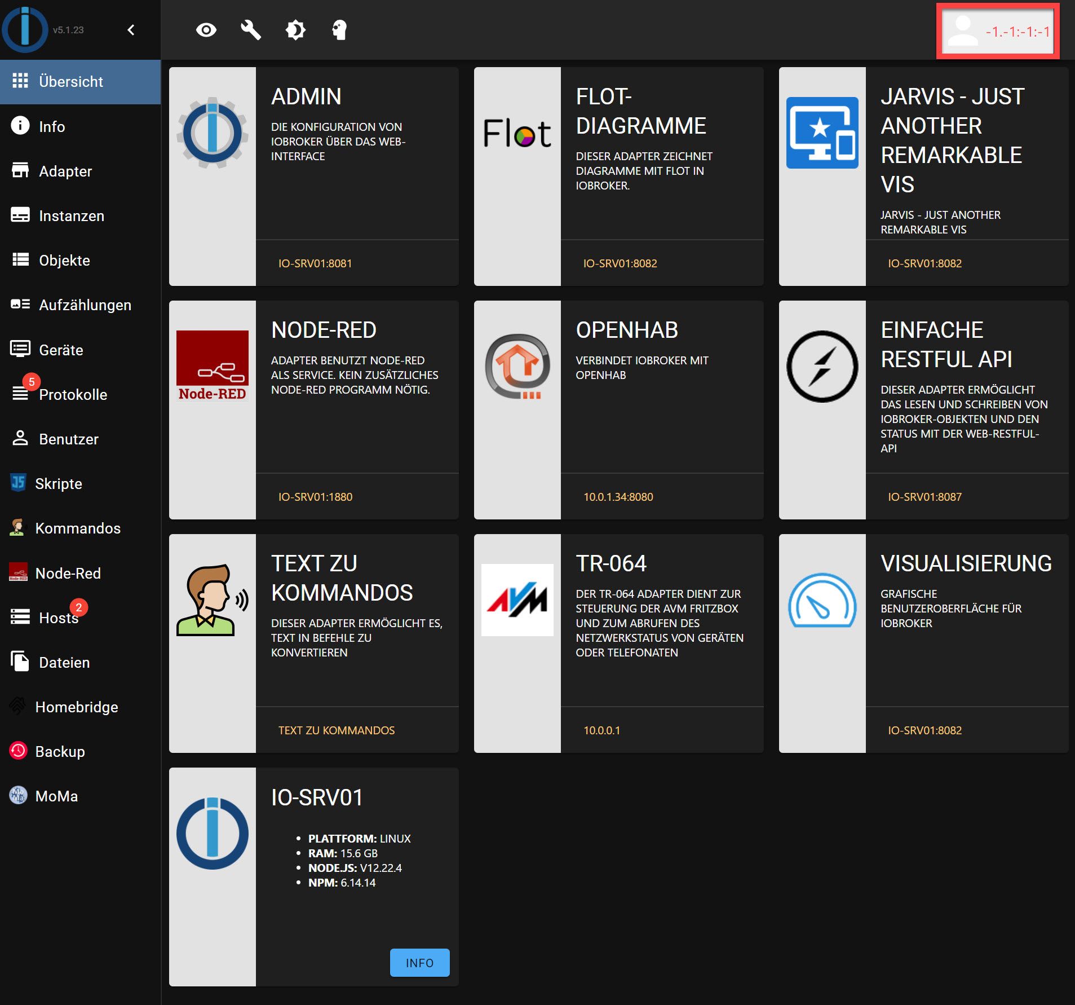Image resolution: width=1075 pixels, height=1005 pixels.
Task: Click the ioBroker logo in the sidebar header
Action: click(25, 29)
